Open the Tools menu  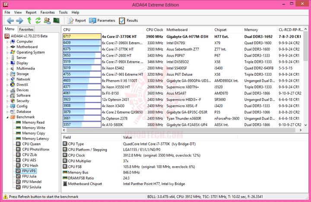point(63,12)
